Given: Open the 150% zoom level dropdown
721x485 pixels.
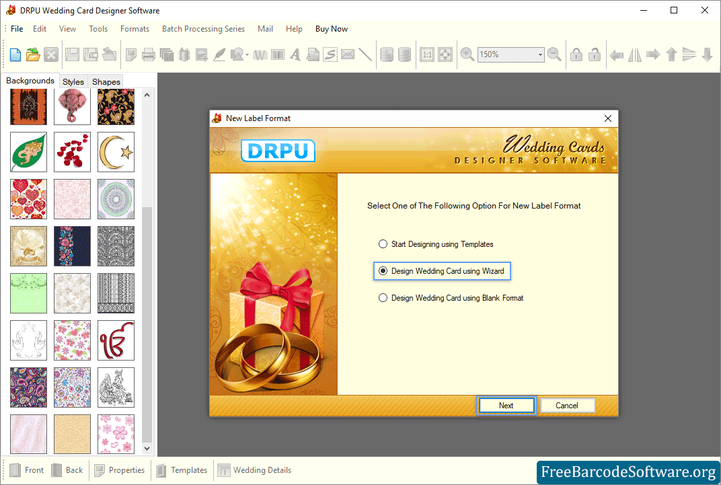Looking at the screenshot, I should (540, 54).
